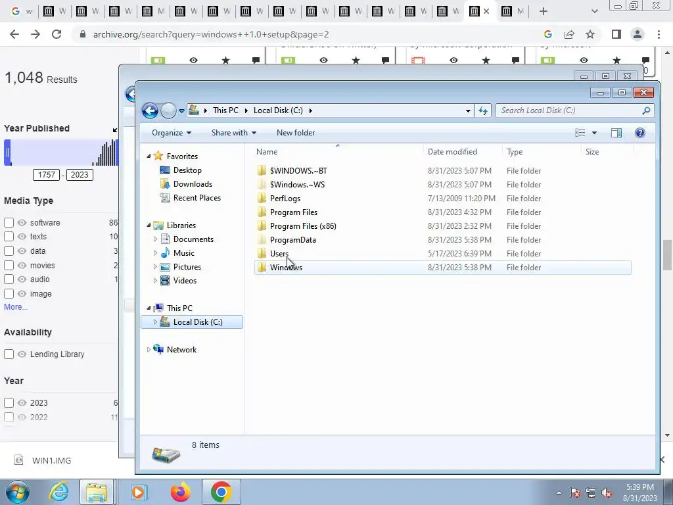The image size is (673, 505).
Task: Click This PC in the address breadcrumb
Action: [x=225, y=110]
